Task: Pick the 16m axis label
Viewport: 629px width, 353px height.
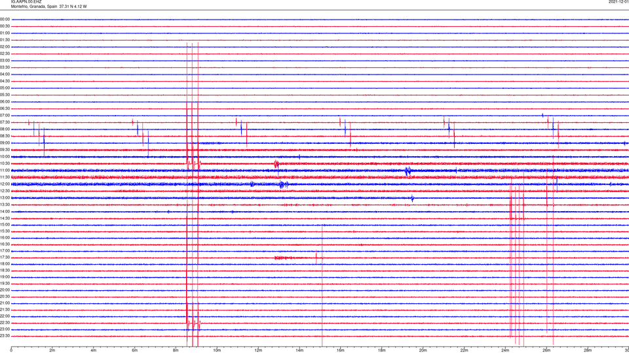Action: click(341, 350)
